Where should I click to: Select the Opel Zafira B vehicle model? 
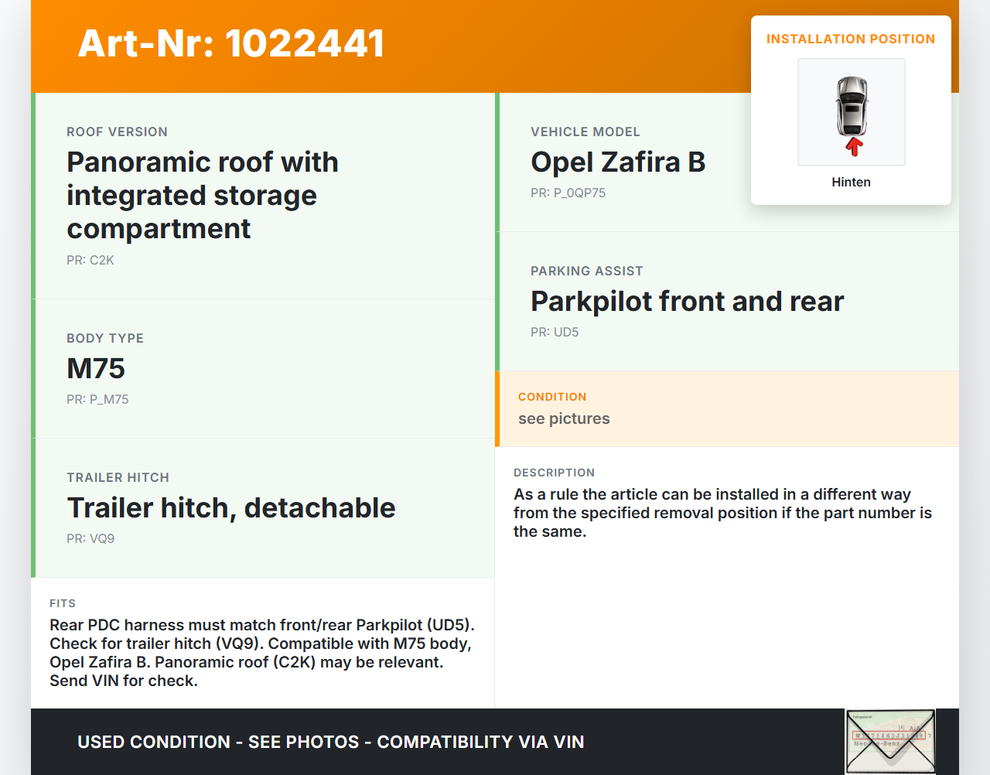pos(618,162)
